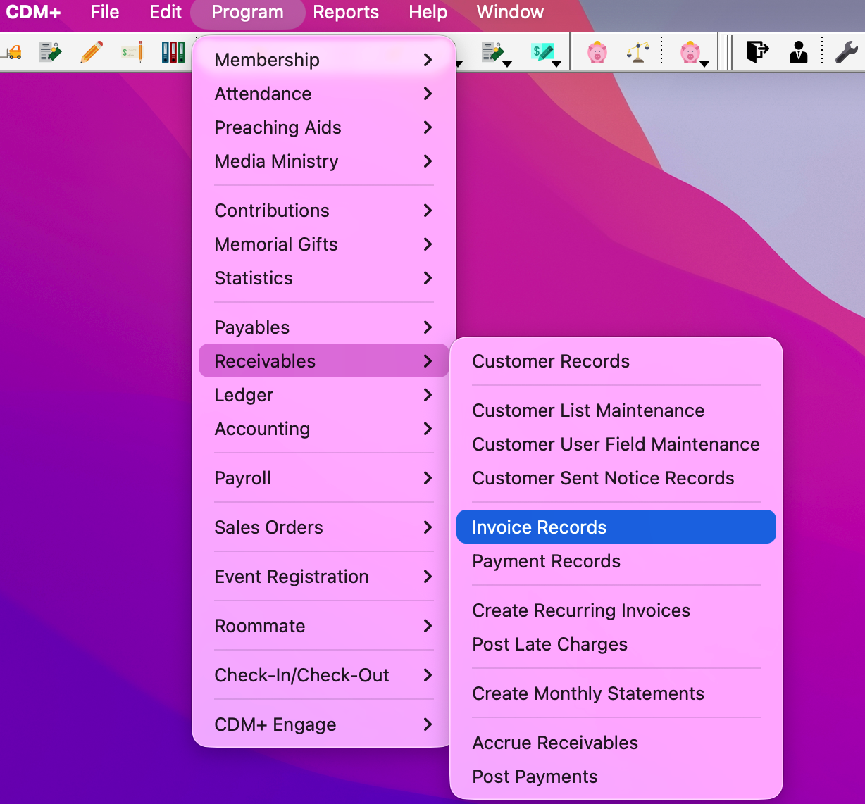The image size is (865, 804).
Task: Select Customer User Field Maintenance
Action: point(616,444)
